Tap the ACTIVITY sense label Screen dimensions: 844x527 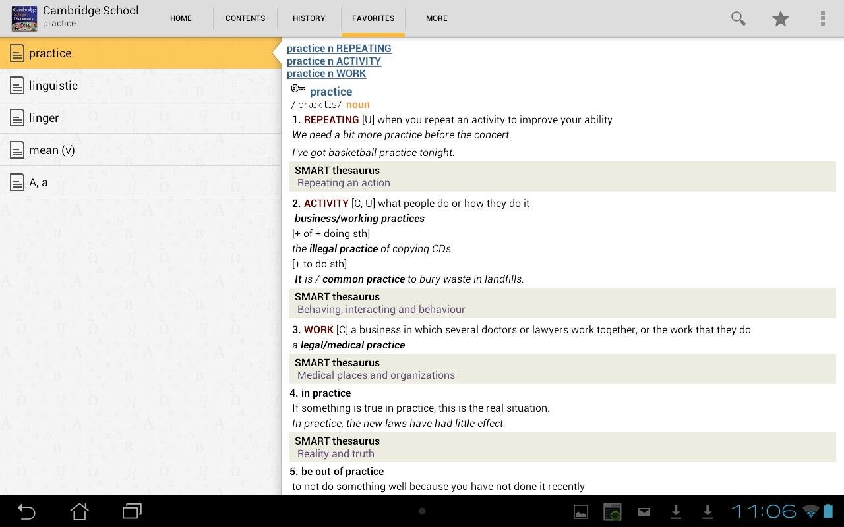tap(326, 204)
